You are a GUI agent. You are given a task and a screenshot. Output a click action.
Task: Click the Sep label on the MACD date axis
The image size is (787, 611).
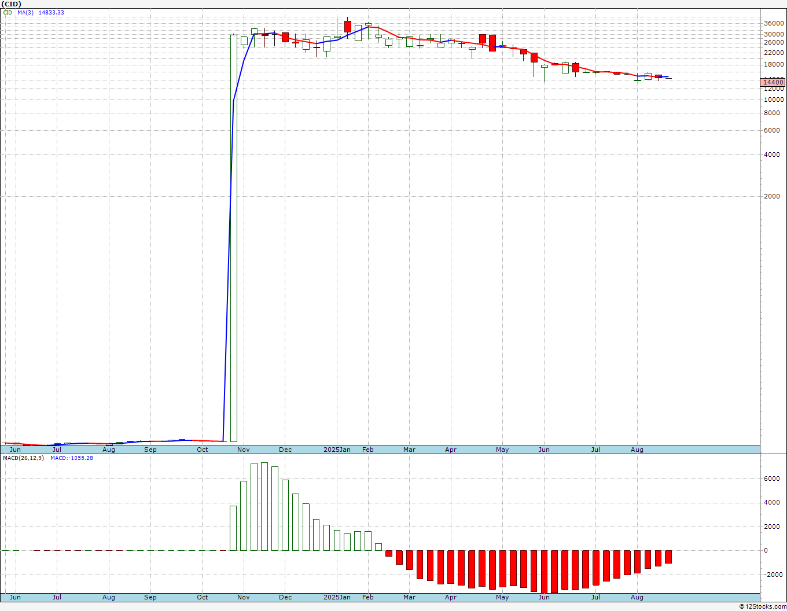(150, 597)
